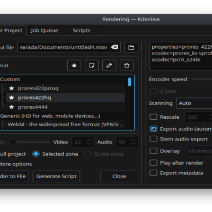The height and width of the screenshot is (212, 212).
Task: Select the Selected zone radio button
Action: pos(36,154)
